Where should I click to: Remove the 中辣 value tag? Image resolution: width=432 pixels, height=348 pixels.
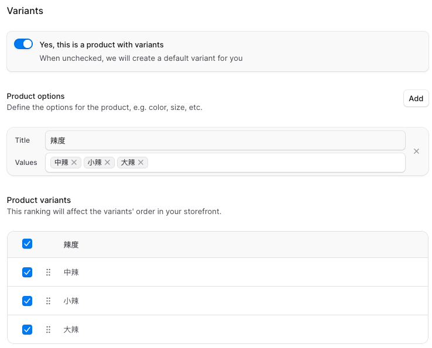click(x=74, y=163)
